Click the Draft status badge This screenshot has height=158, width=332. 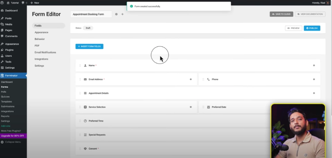88,28
